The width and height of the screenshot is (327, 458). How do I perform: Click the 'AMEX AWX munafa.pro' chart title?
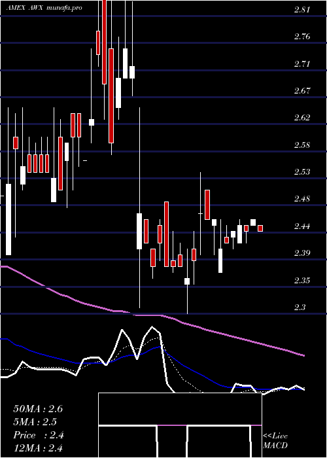(44, 8)
